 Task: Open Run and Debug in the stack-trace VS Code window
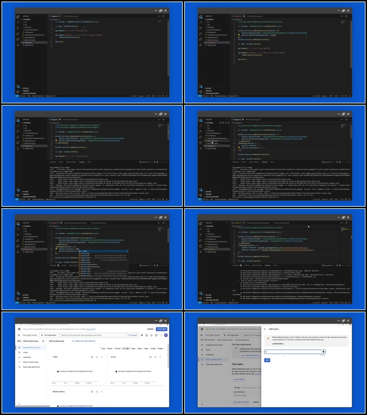click(201, 240)
